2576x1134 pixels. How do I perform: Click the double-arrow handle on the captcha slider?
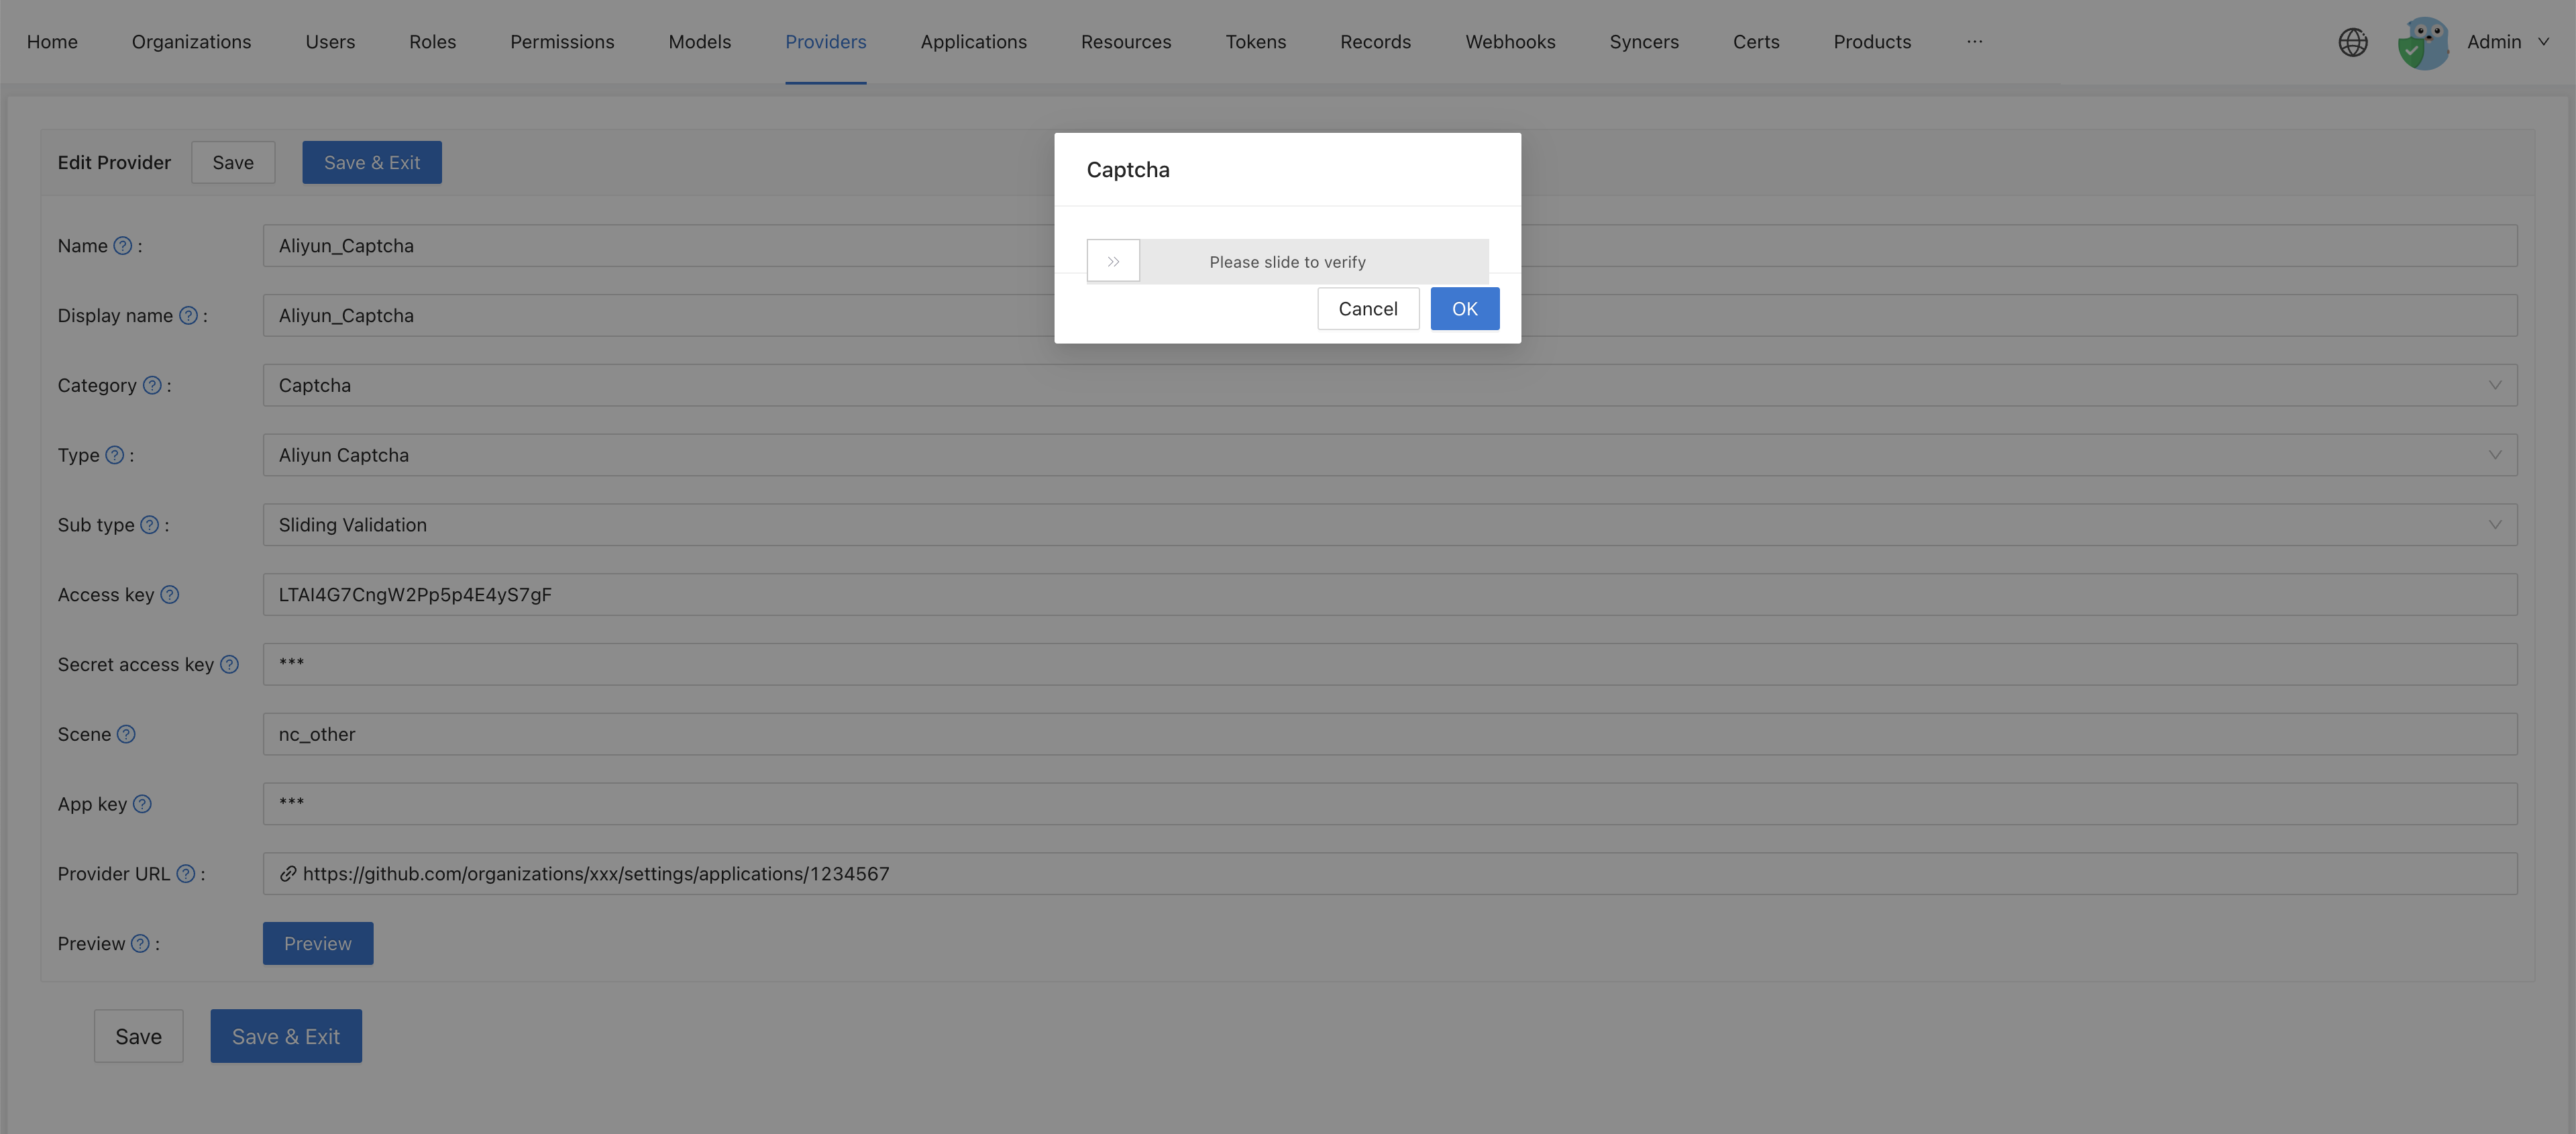pyautogui.click(x=1113, y=260)
